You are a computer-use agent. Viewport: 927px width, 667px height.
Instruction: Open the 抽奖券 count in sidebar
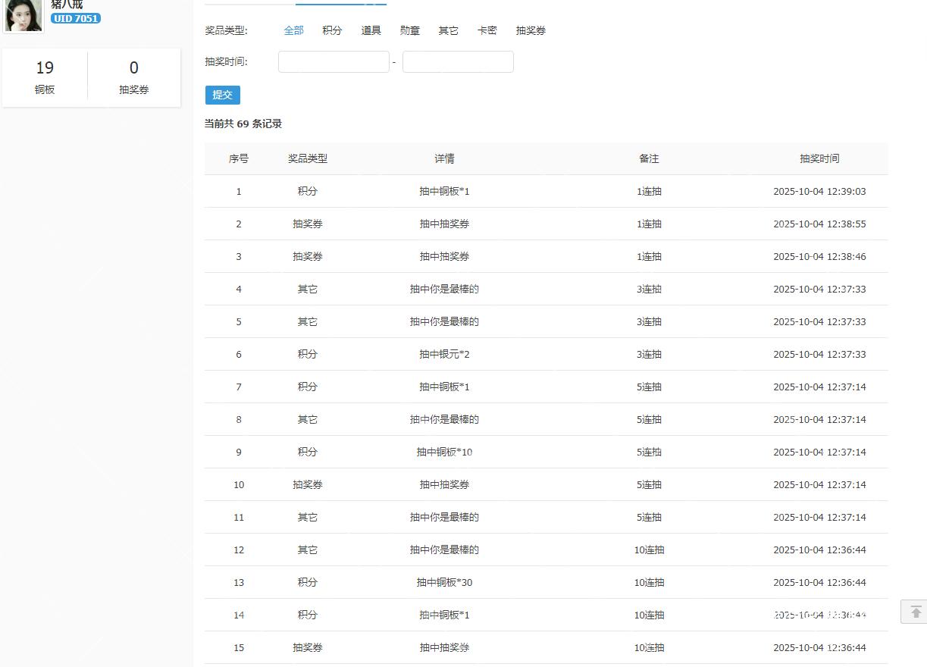pyautogui.click(x=133, y=77)
